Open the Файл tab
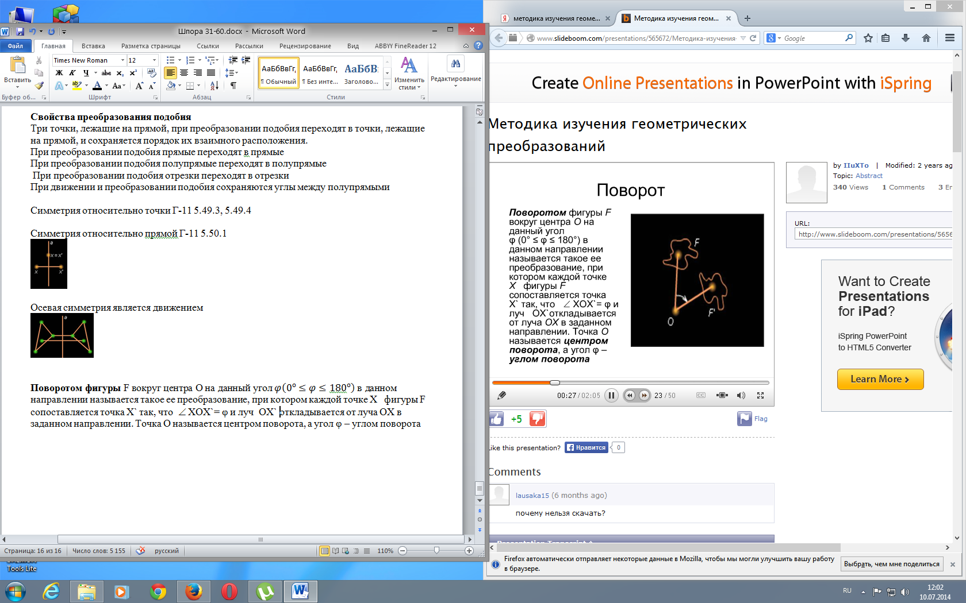The image size is (966, 603). pyautogui.click(x=16, y=46)
